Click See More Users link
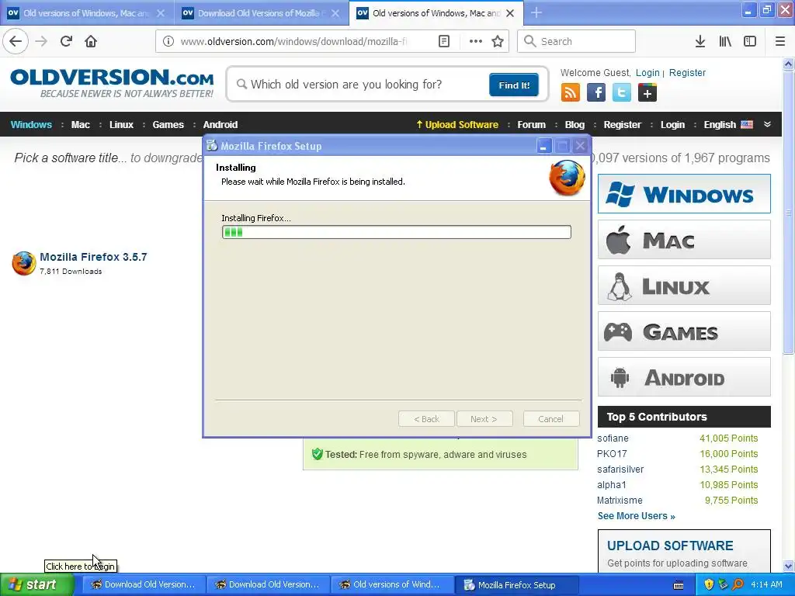 (636, 516)
